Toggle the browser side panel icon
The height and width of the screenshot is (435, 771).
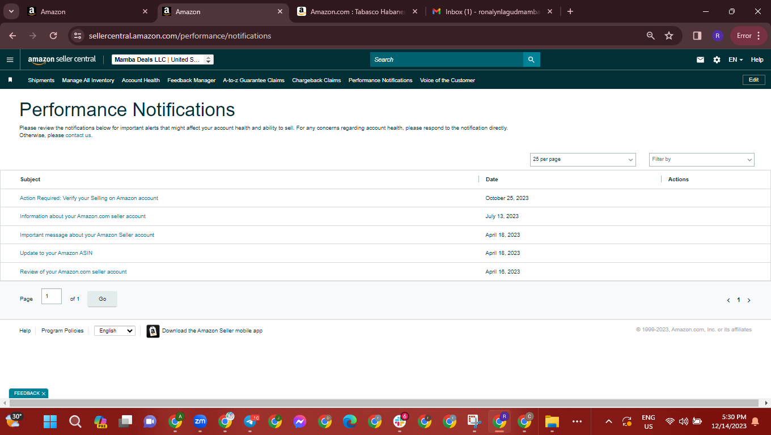click(697, 36)
